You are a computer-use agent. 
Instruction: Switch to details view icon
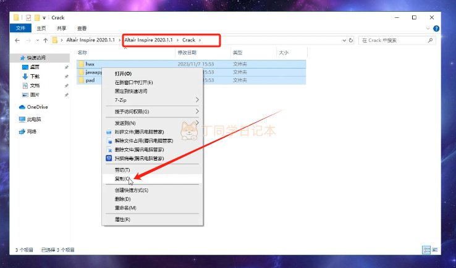(426, 250)
